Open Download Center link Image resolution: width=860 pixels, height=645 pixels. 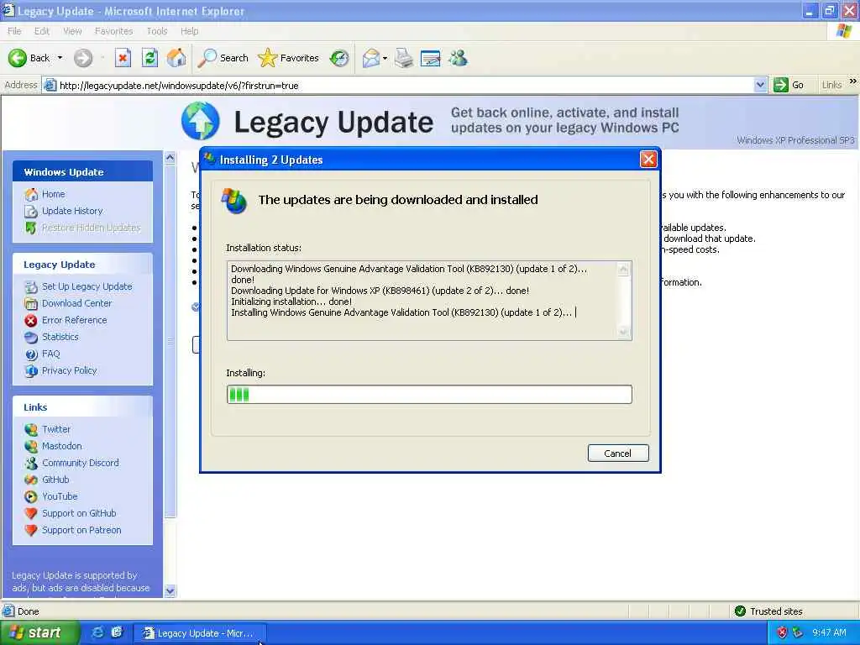[x=76, y=303]
